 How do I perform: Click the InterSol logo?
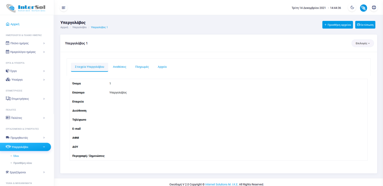pyautogui.click(x=26, y=8)
